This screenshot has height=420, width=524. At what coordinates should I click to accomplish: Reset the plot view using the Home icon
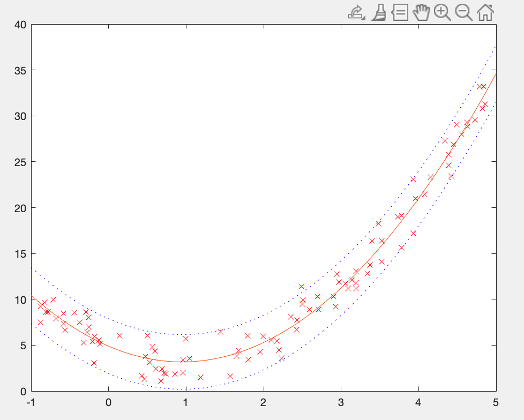click(485, 13)
